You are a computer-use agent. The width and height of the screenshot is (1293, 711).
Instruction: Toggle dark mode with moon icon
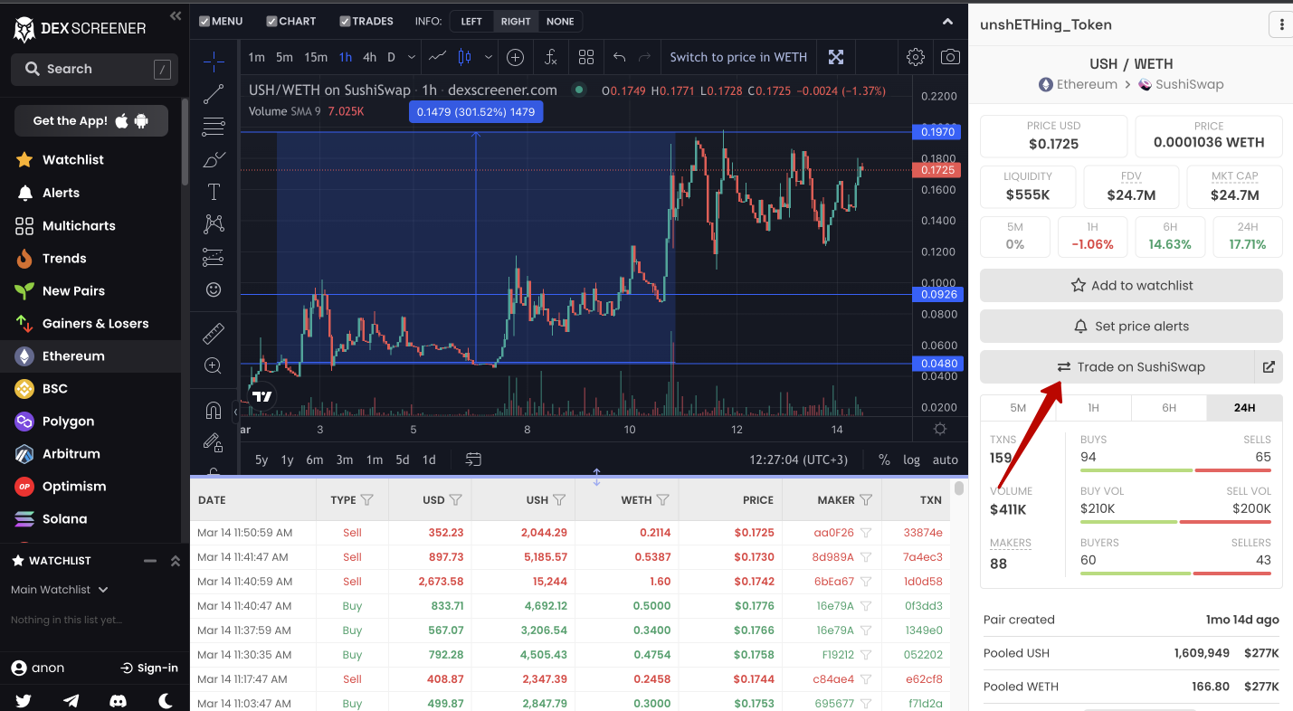point(166,700)
